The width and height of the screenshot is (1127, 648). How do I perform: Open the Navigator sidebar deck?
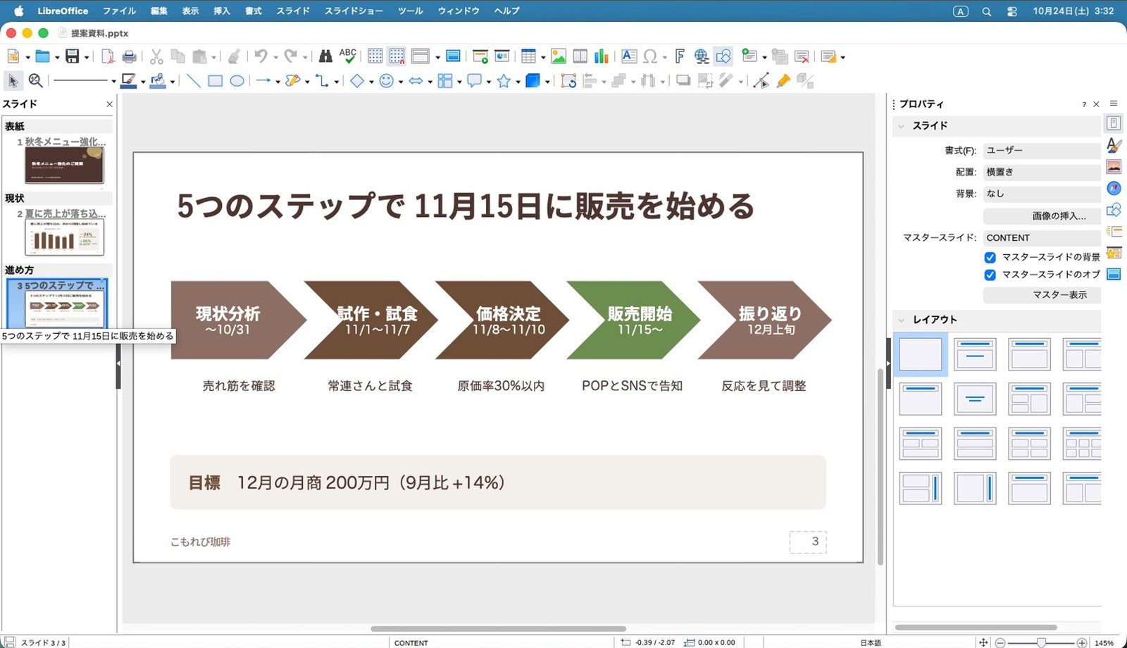1114,188
